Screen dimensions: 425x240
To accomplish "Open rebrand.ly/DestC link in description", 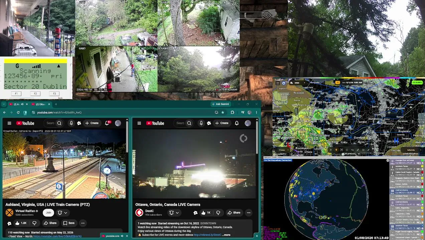I will [207, 235].
